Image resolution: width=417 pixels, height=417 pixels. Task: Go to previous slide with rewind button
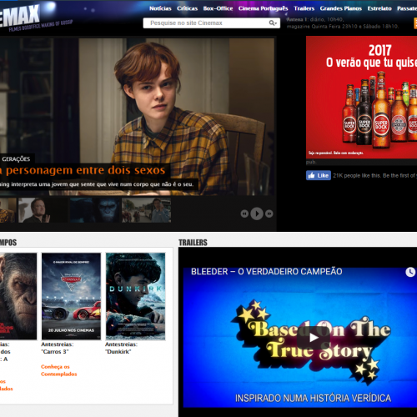tap(244, 214)
